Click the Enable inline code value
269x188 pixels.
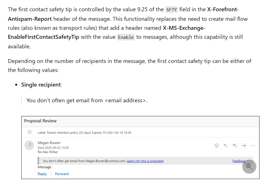(126, 37)
